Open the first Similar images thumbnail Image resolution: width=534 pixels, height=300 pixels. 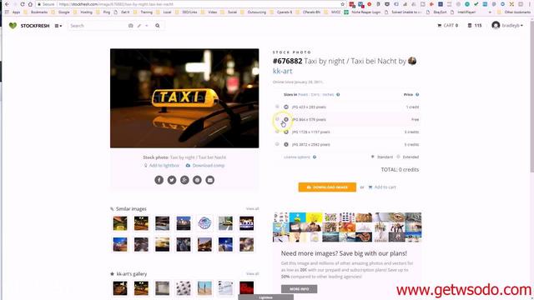coord(120,223)
